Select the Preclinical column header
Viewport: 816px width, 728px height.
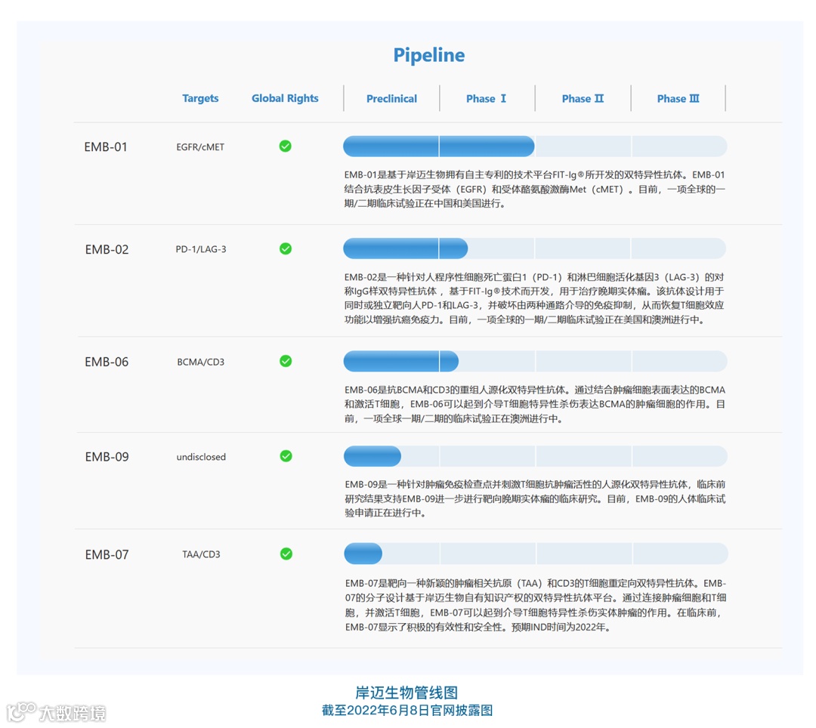[391, 99]
